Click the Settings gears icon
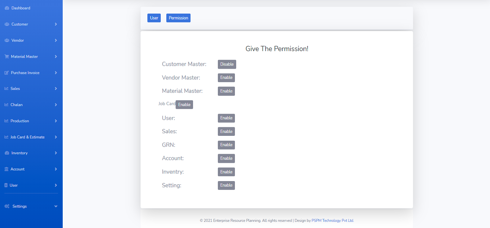This screenshot has width=490, height=228. (7, 207)
